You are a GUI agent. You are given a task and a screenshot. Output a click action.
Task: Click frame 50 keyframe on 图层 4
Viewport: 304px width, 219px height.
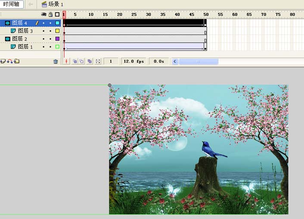point(205,23)
